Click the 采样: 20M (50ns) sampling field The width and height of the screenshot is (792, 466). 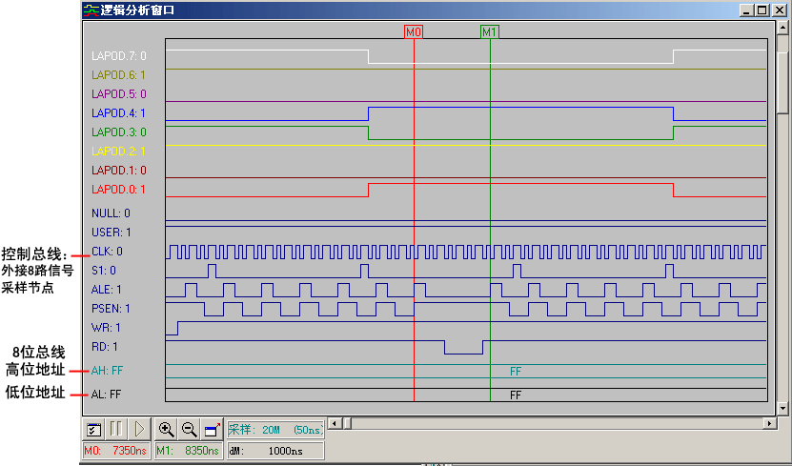275,430
